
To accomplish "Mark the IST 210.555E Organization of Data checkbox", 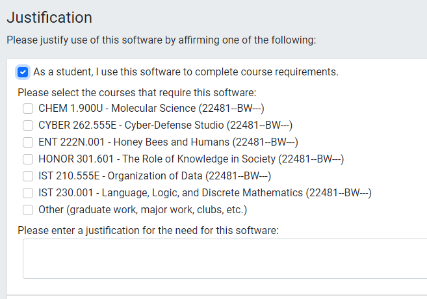I will tap(28, 175).
